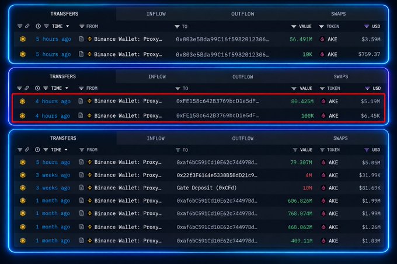Click the red 4M value cell
Viewport: 397px width, 264px height.
tap(309, 175)
